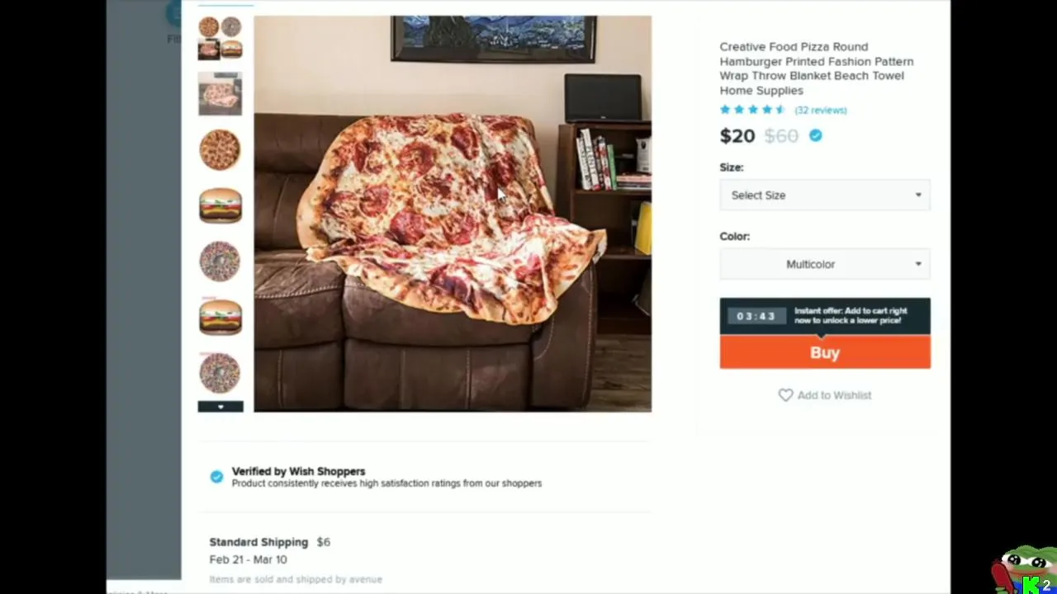Select the second donut thumbnail
The width and height of the screenshot is (1057, 594).
(x=220, y=372)
